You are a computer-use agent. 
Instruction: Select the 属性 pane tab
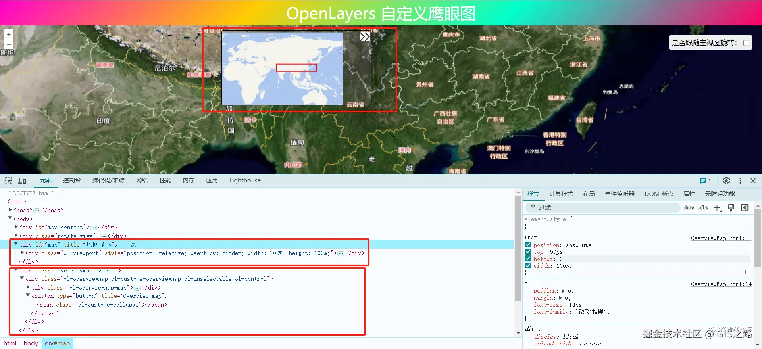[689, 194]
